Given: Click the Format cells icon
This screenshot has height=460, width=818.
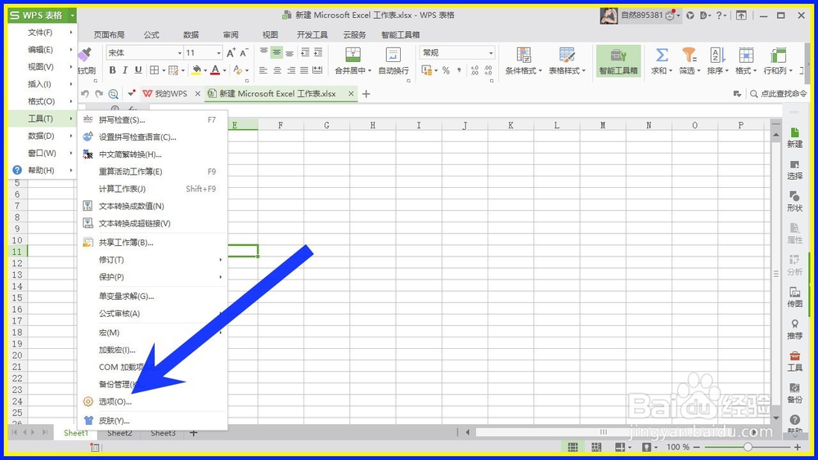Looking at the screenshot, I should click(x=746, y=54).
